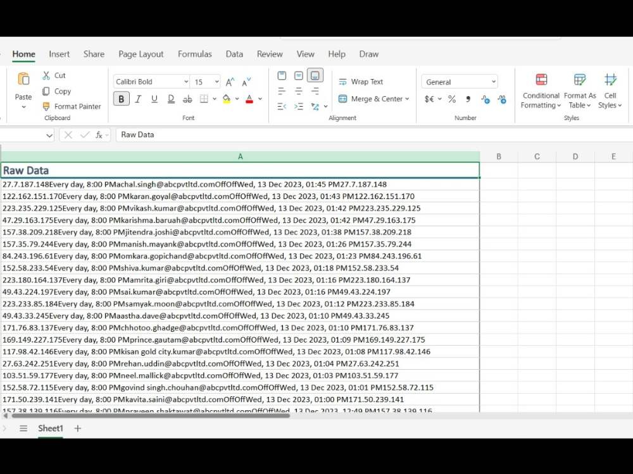Decrease font size with small A icon
The height and width of the screenshot is (474, 633).
[246, 82]
